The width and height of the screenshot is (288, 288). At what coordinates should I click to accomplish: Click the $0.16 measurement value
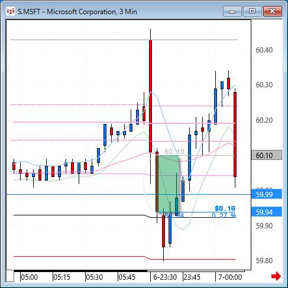(x=225, y=208)
